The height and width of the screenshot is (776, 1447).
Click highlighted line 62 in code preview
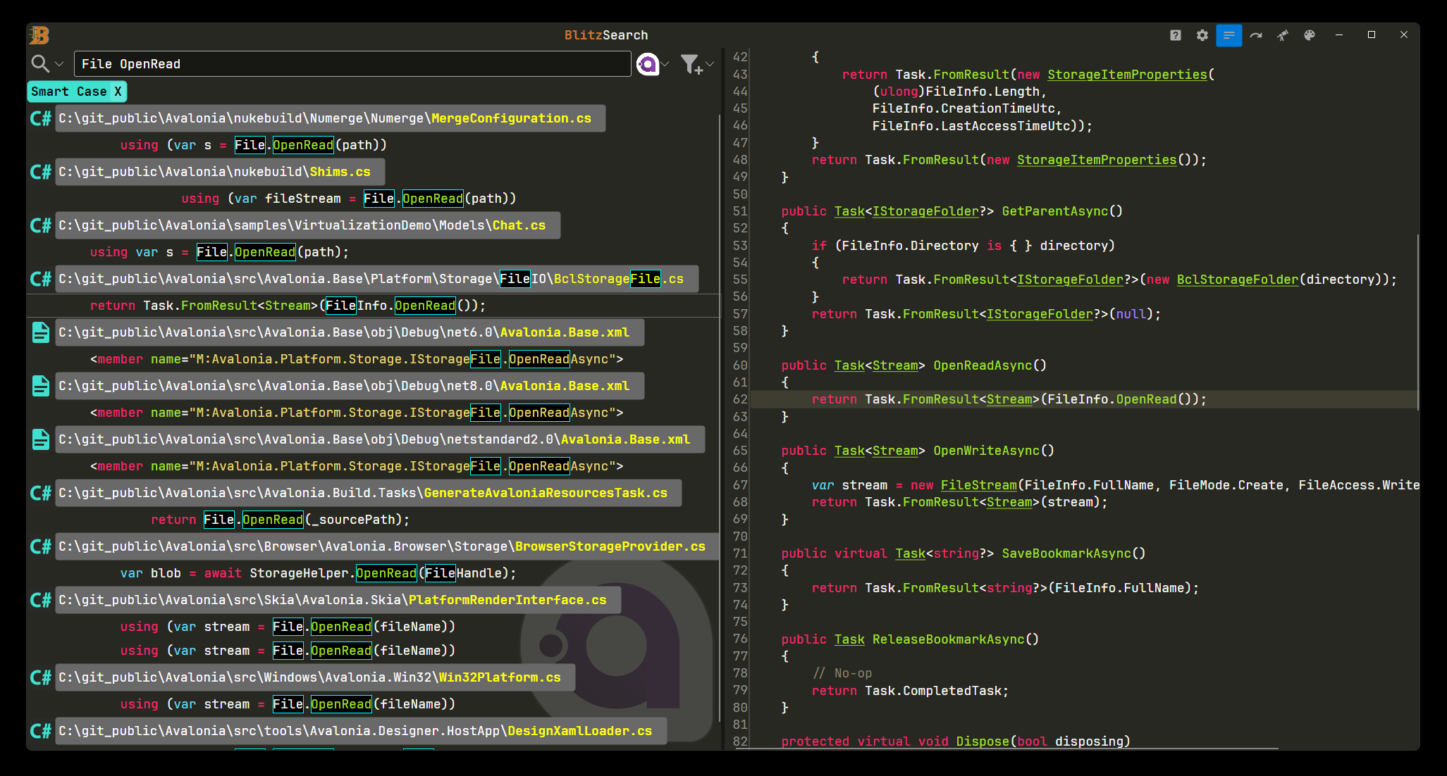click(1084, 399)
